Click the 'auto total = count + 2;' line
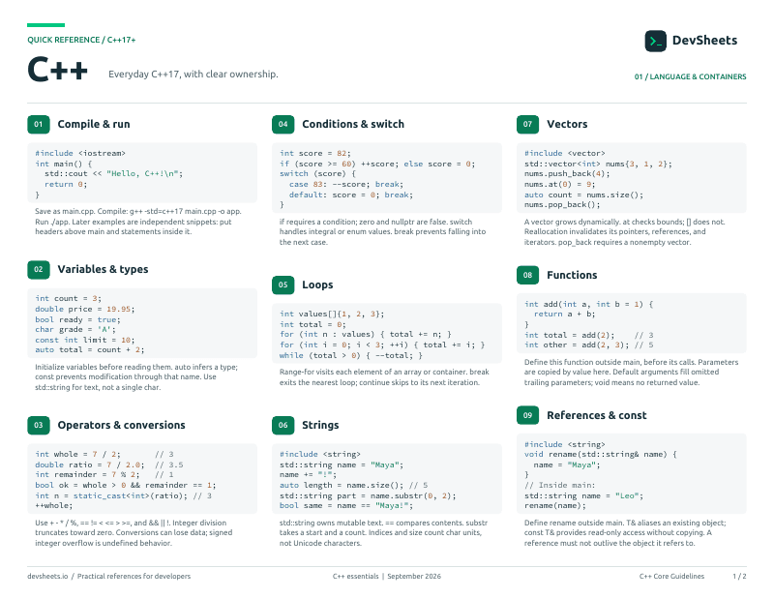Viewport: 774px width, 599px height. (x=90, y=349)
